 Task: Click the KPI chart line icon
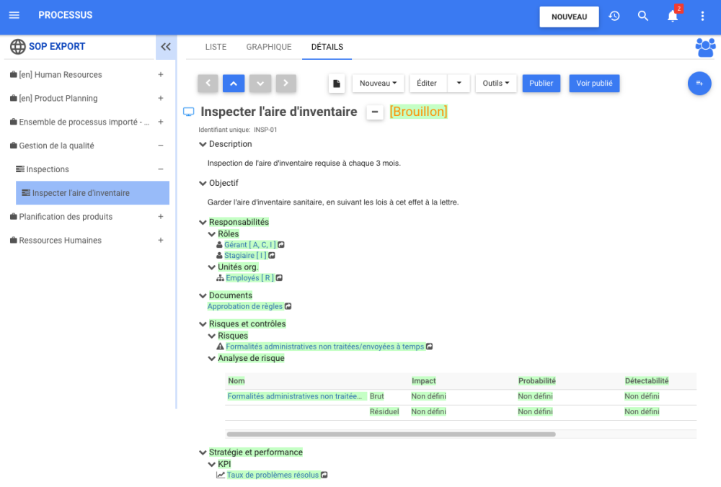point(221,475)
